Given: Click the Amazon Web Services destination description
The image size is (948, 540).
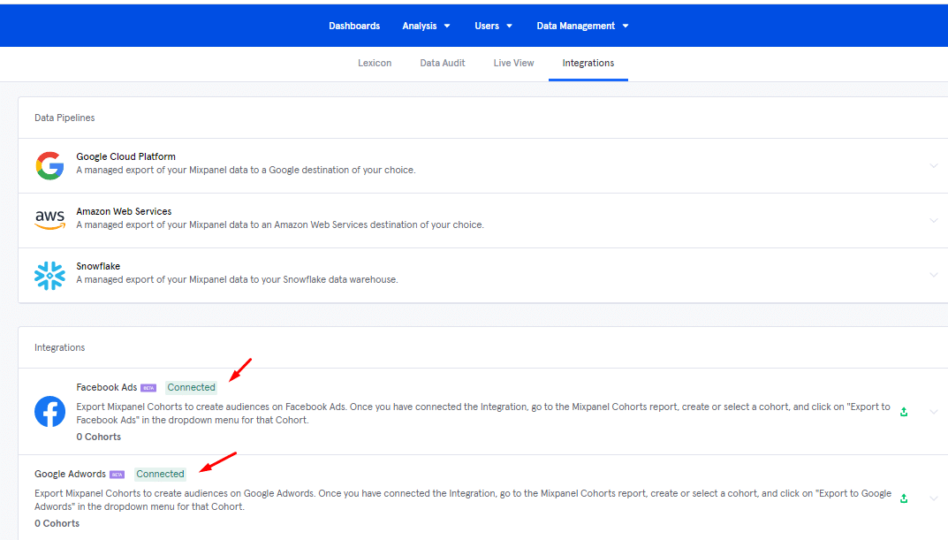Looking at the screenshot, I should tap(280, 225).
